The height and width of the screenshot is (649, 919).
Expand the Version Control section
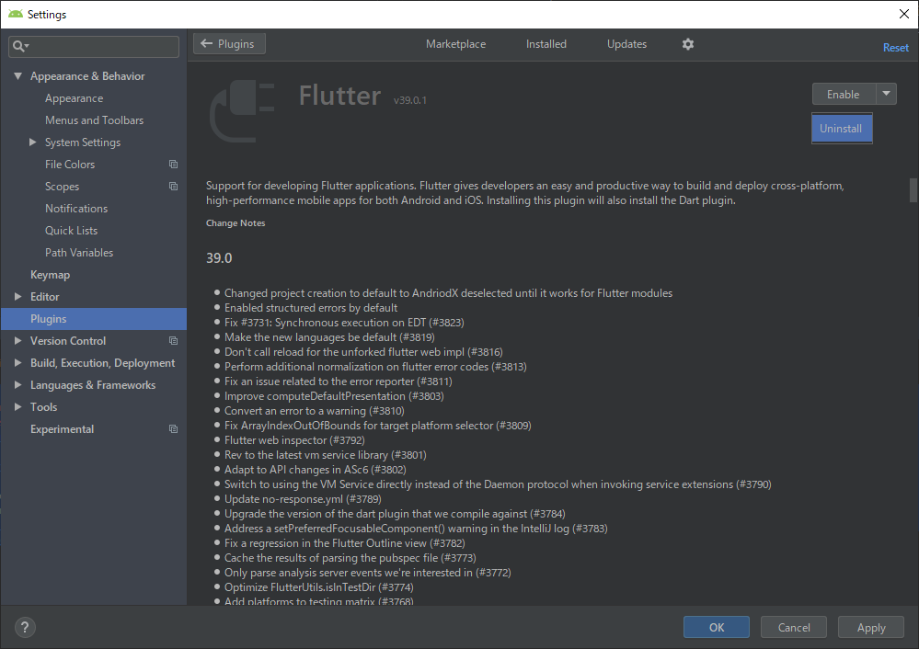coord(18,341)
